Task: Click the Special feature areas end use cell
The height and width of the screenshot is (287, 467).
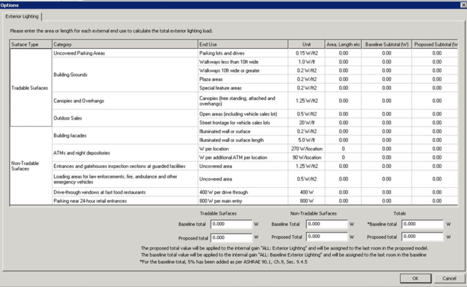Action: (x=243, y=88)
